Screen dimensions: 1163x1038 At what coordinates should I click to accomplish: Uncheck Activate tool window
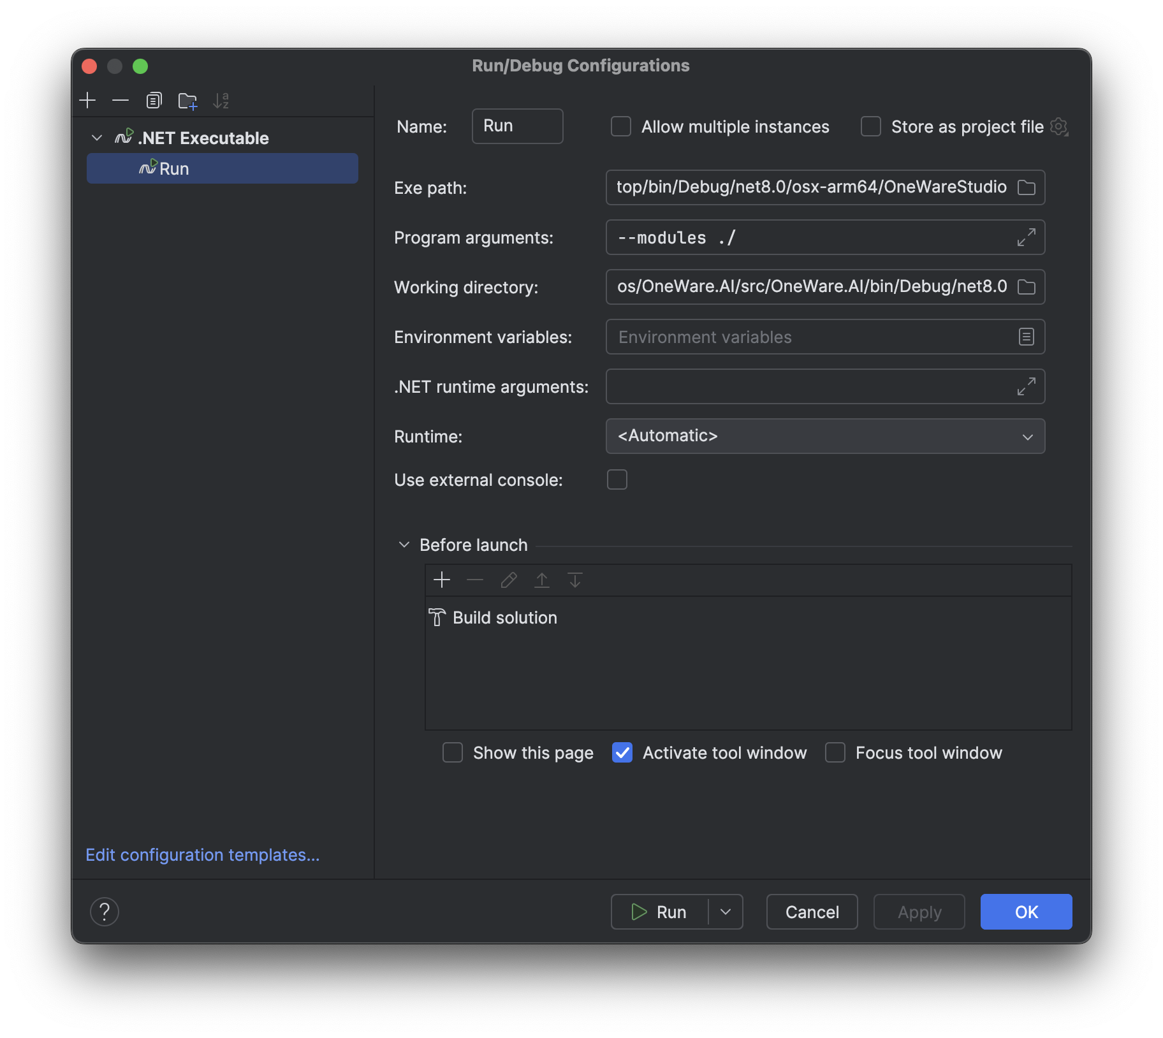pos(622,753)
